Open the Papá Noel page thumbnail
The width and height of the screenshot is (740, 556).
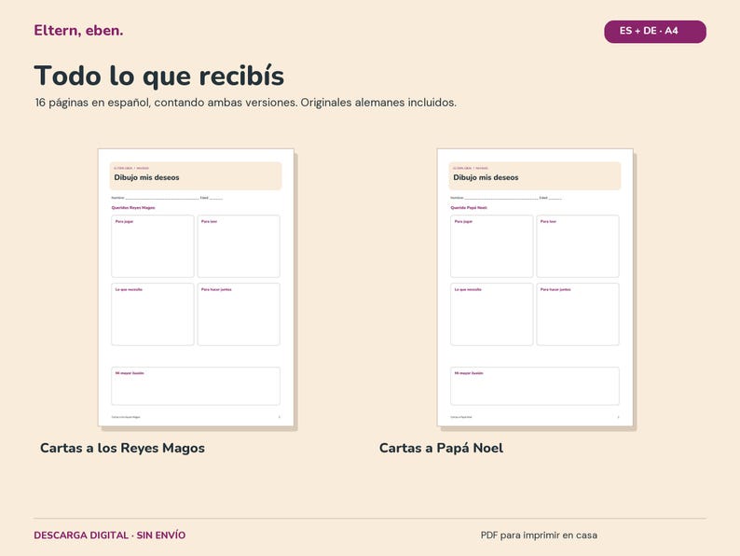point(535,287)
